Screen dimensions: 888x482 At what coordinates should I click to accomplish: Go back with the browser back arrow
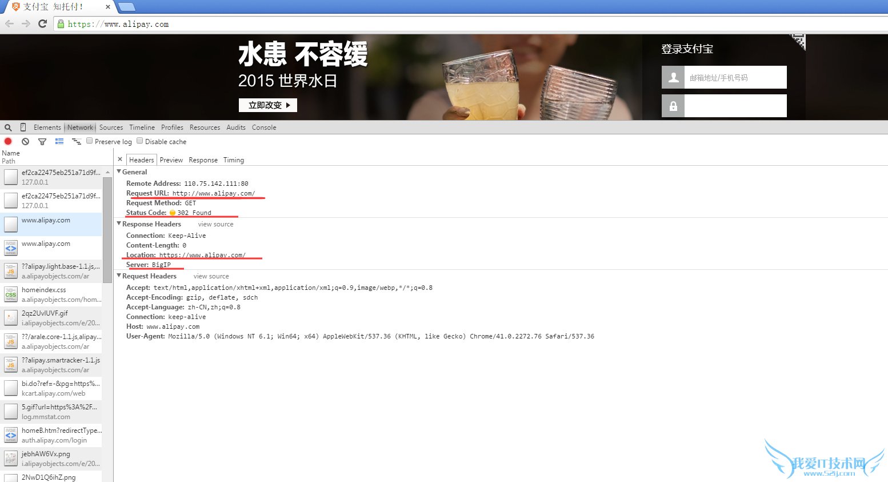(9, 24)
